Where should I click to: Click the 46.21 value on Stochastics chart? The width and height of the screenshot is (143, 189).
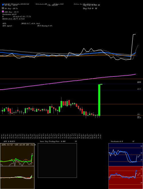click(x=139, y=156)
